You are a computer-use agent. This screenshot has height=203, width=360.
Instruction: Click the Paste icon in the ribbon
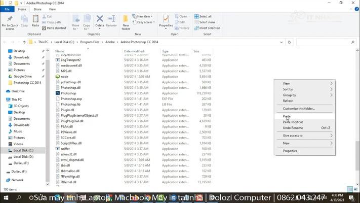click(x=35, y=20)
